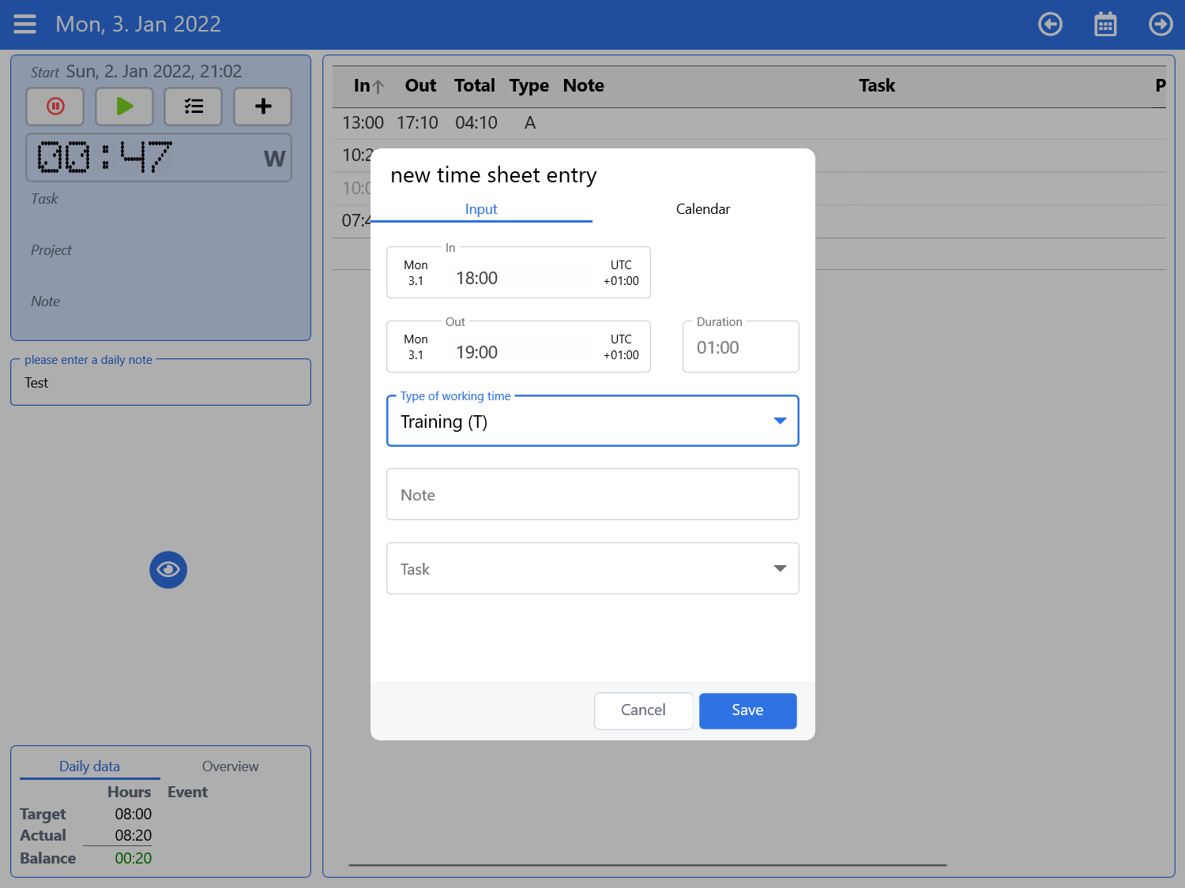Image resolution: width=1185 pixels, height=888 pixels.
Task: Click the Start time Sun, 2. Jan 2022, 21:02
Action: click(153, 72)
